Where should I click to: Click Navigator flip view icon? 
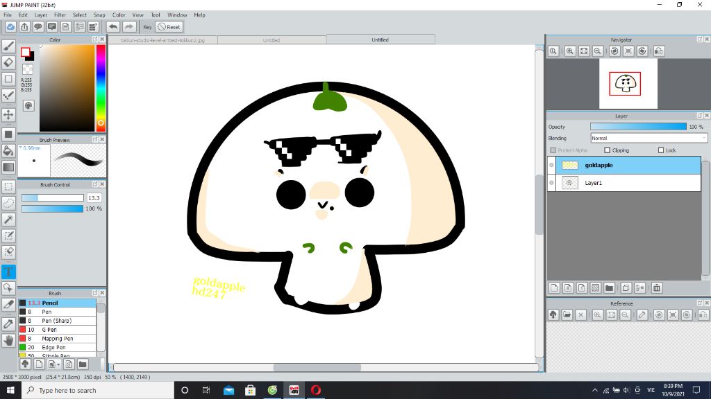point(659,51)
